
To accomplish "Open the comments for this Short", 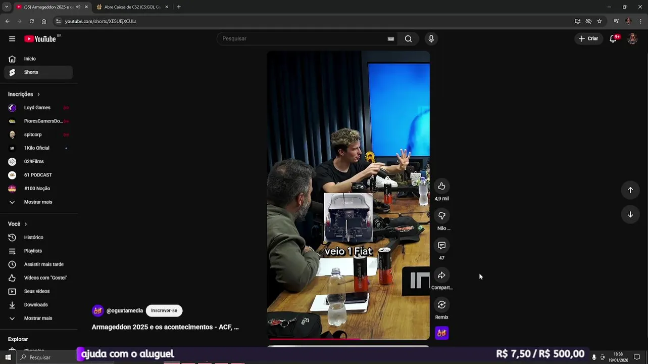I will (x=441, y=245).
